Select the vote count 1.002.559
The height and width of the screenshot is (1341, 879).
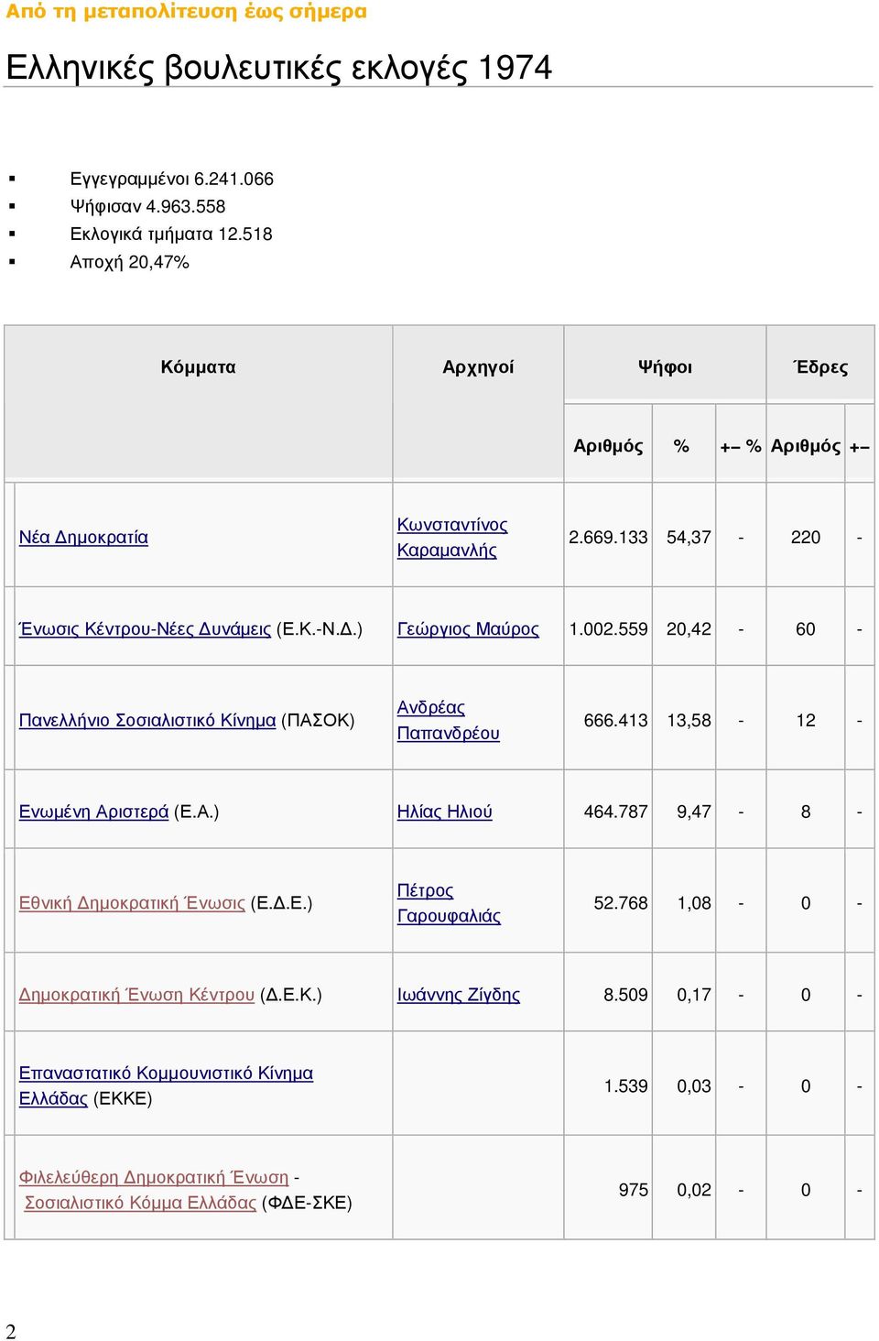point(608,629)
